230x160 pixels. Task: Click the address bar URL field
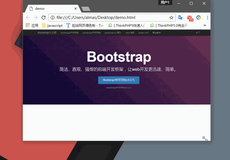coord(112,18)
